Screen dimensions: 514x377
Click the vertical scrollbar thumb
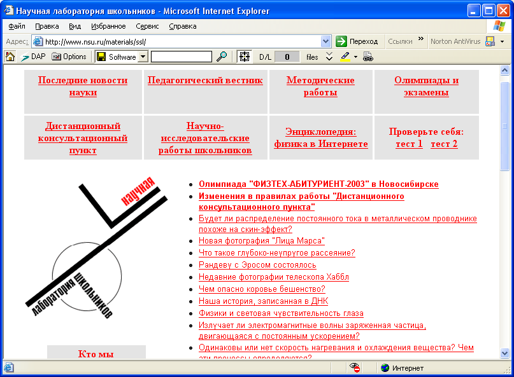pyautogui.click(x=504, y=126)
